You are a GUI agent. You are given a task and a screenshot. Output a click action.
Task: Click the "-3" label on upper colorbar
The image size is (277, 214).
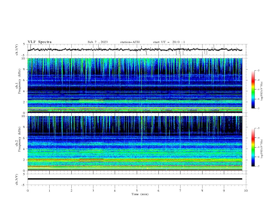click(x=258, y=70)
